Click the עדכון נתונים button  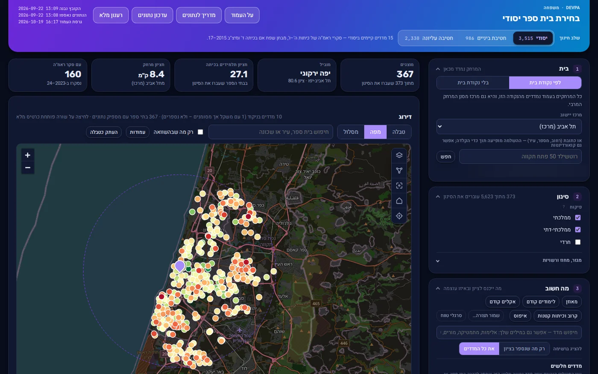(152, 15)
